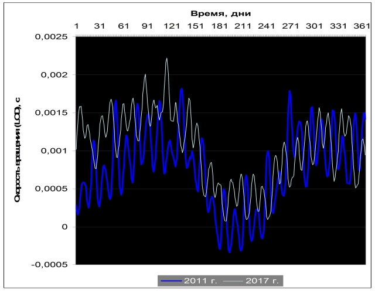Screen dimensions: 375x300
Task: Click the x-axis tick label 31
Action: coord(100,26)
